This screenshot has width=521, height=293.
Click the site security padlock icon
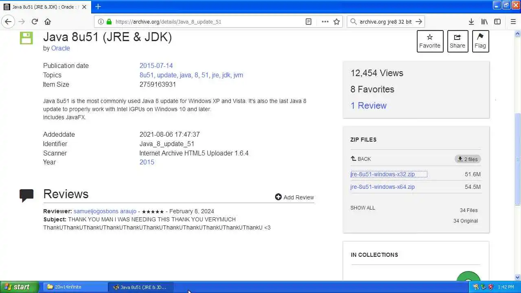pyautogui.click(x=109, y=22)
